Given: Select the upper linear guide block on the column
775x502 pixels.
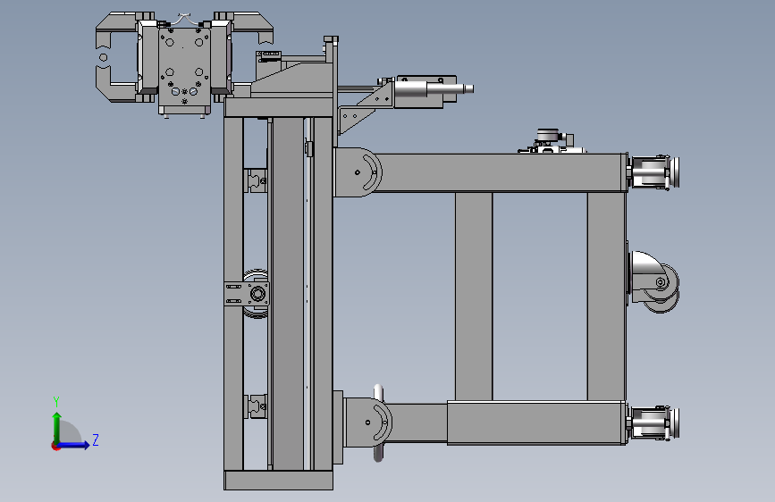Looking at the screenshot, I should click(x=256, y=180).
